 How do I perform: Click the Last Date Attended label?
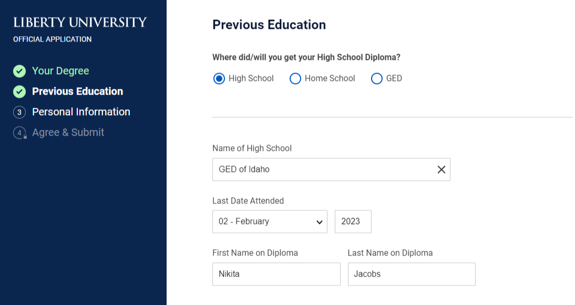pyautogui.click(x=248, y=201)
